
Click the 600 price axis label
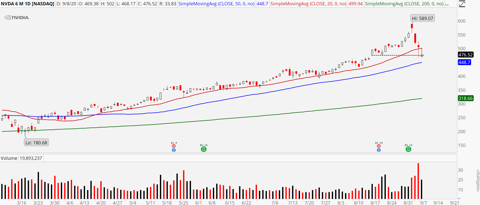coord(462,21)
